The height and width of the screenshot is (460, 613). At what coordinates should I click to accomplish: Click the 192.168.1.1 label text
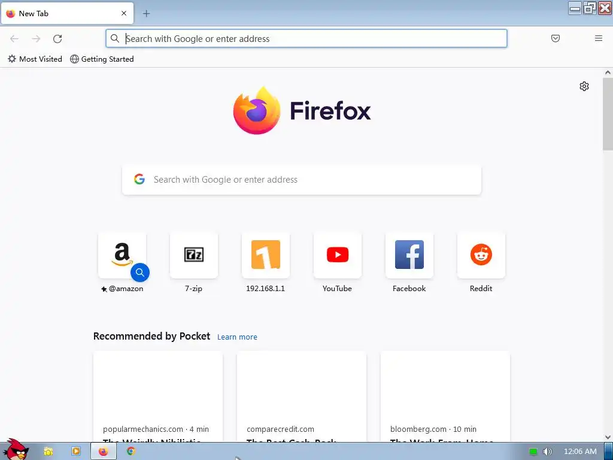point(265,289)
